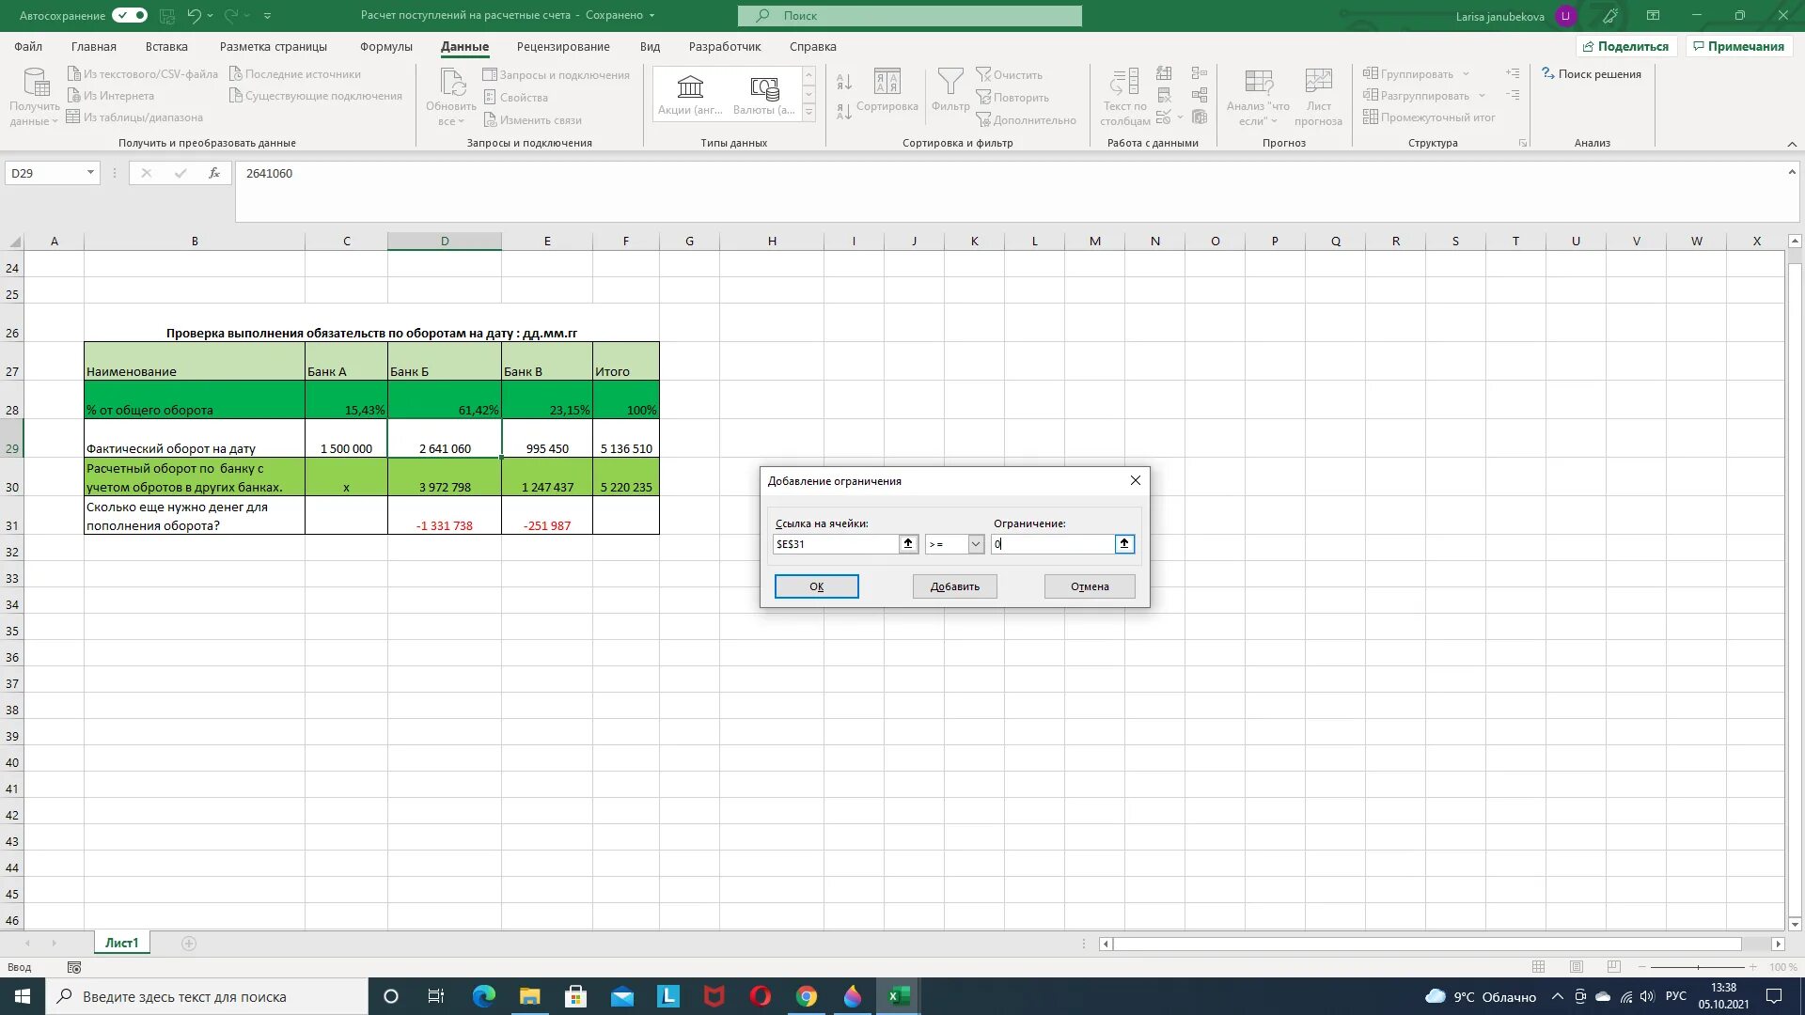Click Повторить filter icon
Screen dimensions: 1805x1015
click(x=984, y=97)
